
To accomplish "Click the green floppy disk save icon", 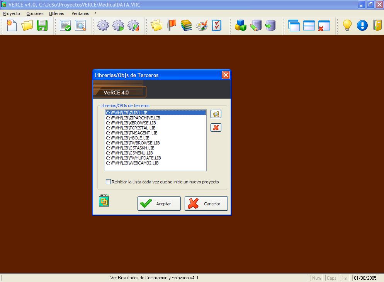I will [x=42, y=26].
